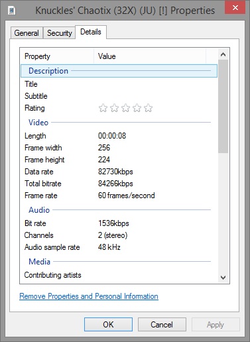Click the 00:00:08 length value
This screenshot has height=342, width=250.
tap(112, 136)
